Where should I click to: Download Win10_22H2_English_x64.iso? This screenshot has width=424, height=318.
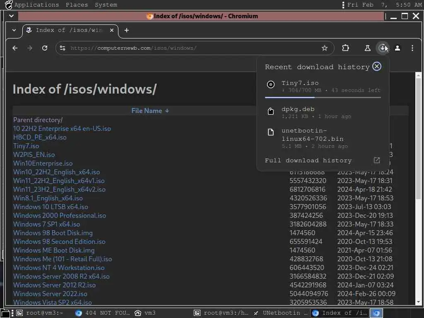(56, 172)
